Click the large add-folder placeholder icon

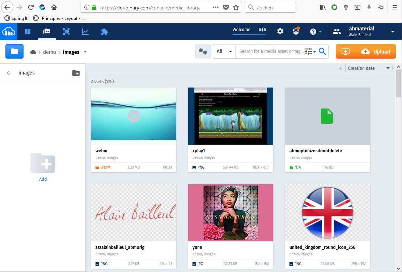[x=43, y=163]
